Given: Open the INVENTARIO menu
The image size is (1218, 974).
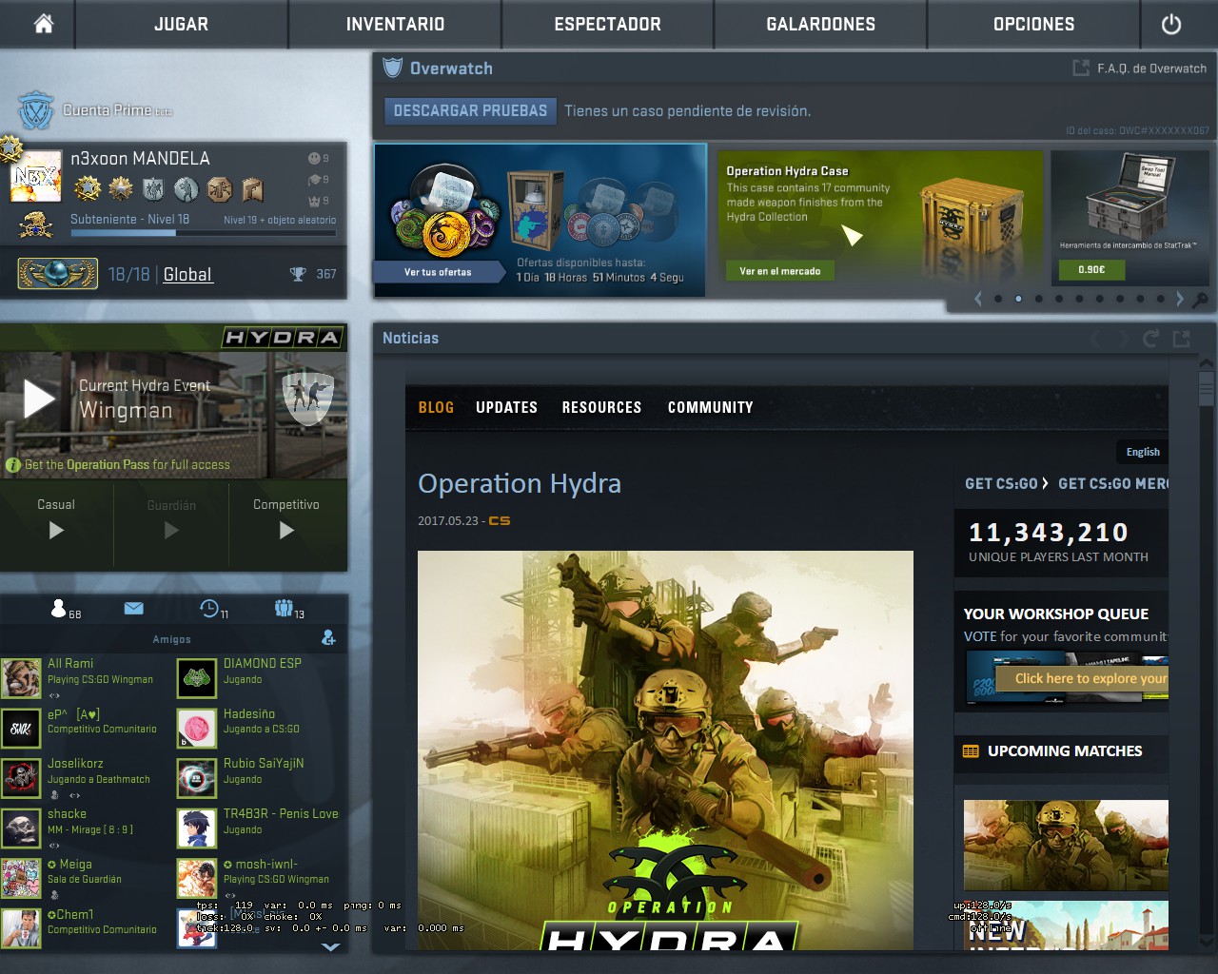Looking at the screenshot, I should click(x=395, y=24).
